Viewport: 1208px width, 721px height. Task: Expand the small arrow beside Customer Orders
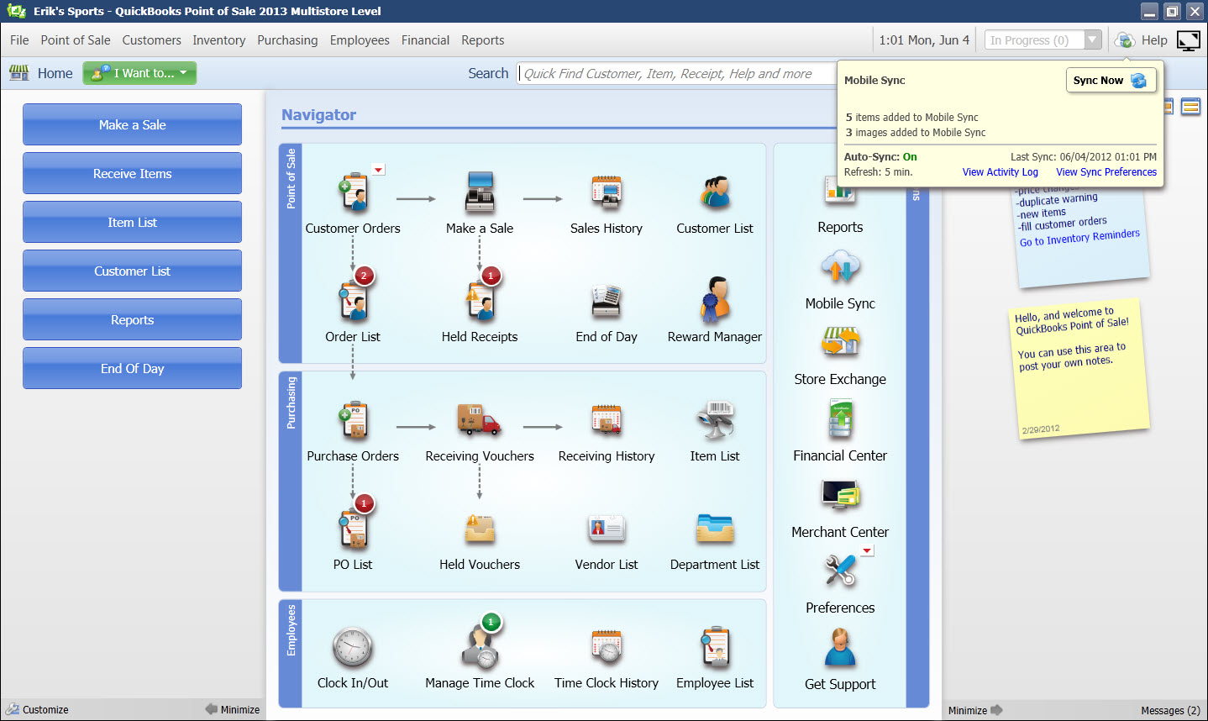pos(379,170)
